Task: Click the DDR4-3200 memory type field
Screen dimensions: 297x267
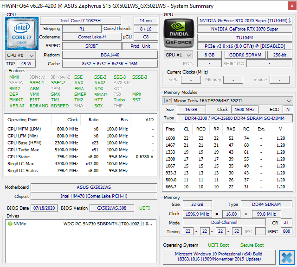Action: pyautogui.click(x=235, y=118)
